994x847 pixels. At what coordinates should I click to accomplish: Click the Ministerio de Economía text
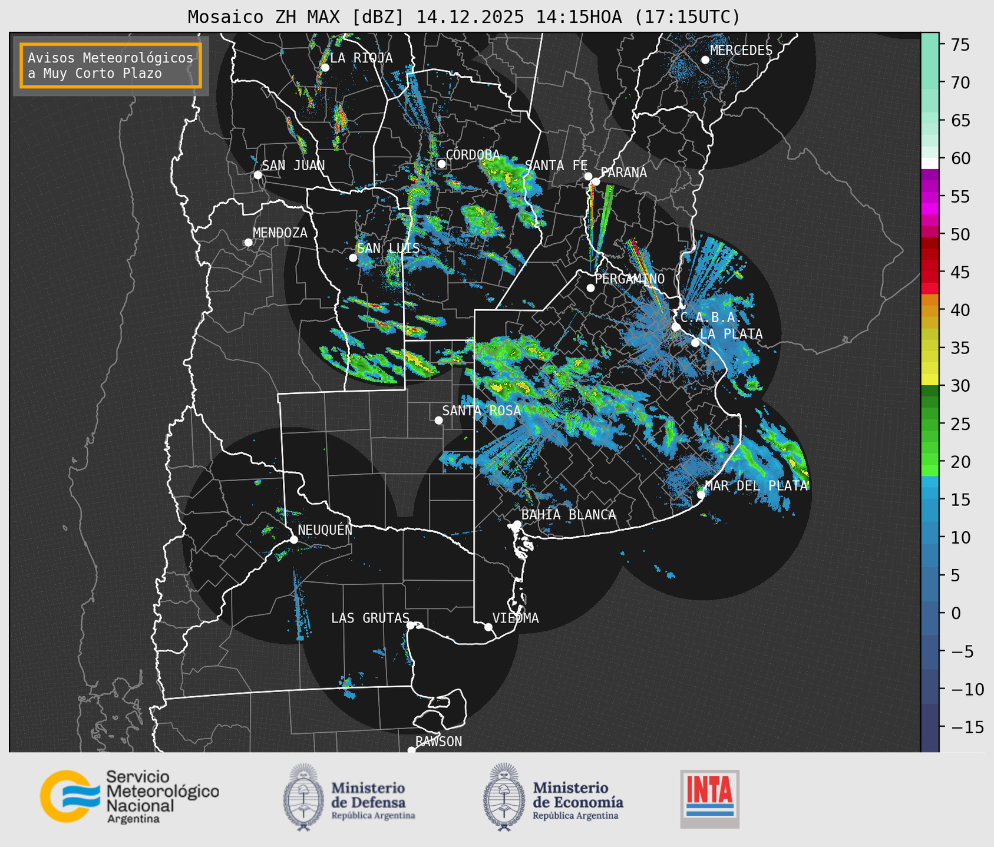[578, 800]
